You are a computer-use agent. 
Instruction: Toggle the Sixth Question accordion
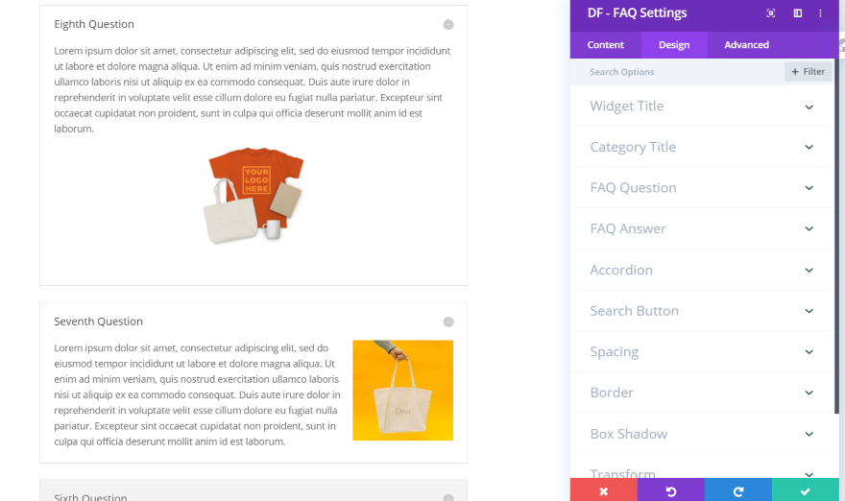click(447, 497)
